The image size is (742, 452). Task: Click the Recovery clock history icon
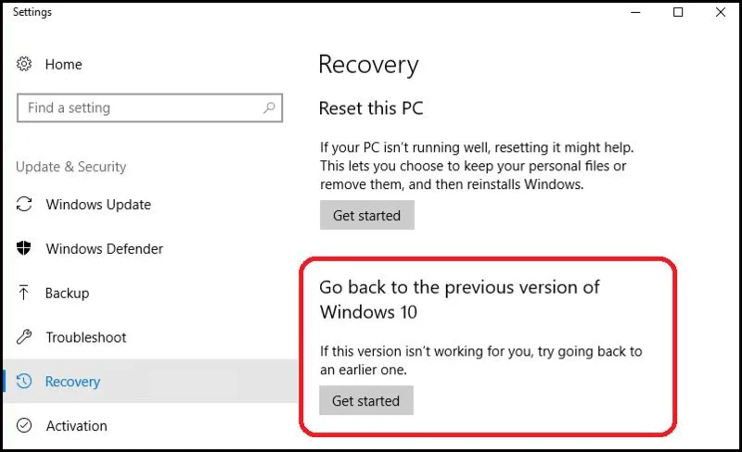point(24,381)
